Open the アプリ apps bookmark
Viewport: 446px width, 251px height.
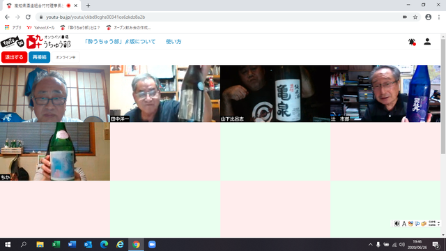(x=13, y=28)
